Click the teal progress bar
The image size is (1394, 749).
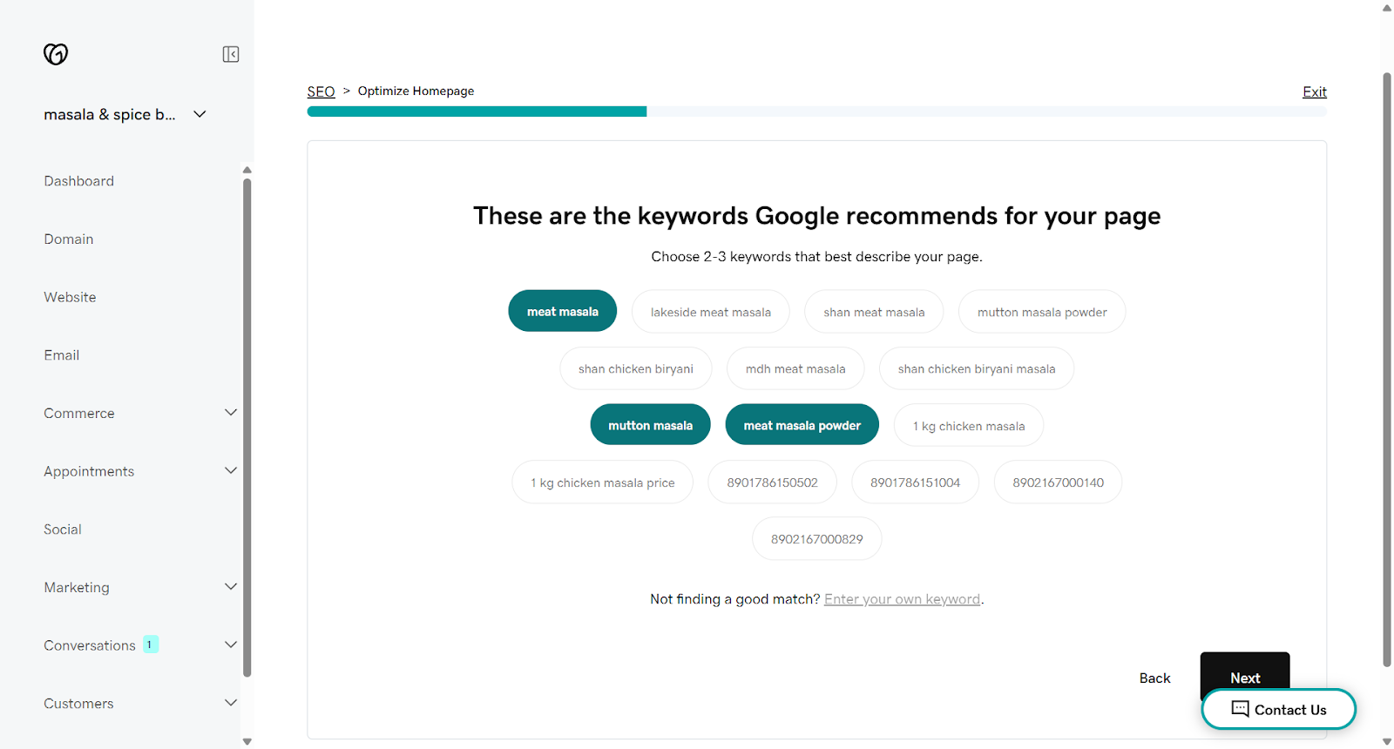[477, 111]
